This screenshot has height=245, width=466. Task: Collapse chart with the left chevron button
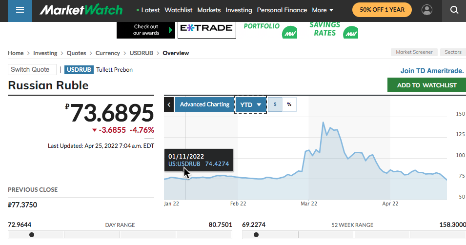click(169, 104)
